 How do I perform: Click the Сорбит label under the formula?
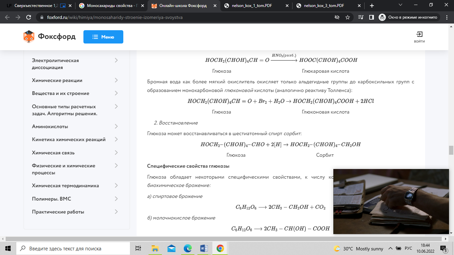coord(325,155)
